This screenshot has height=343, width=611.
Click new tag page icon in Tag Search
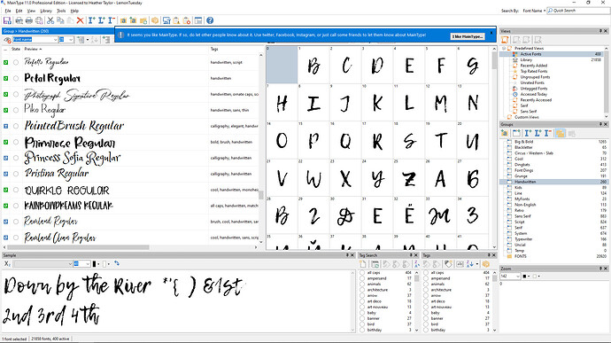point(363,264)
